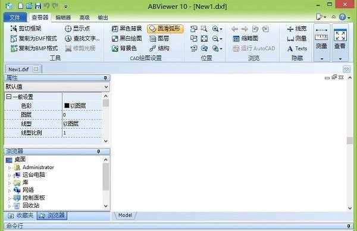This screenshot has height=231, width=357.
Task: Click the 运行 AutoCAD button
Action: pos(254,48)
